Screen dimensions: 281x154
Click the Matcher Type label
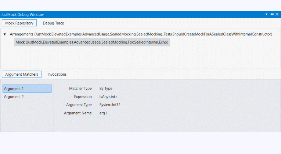80,88
